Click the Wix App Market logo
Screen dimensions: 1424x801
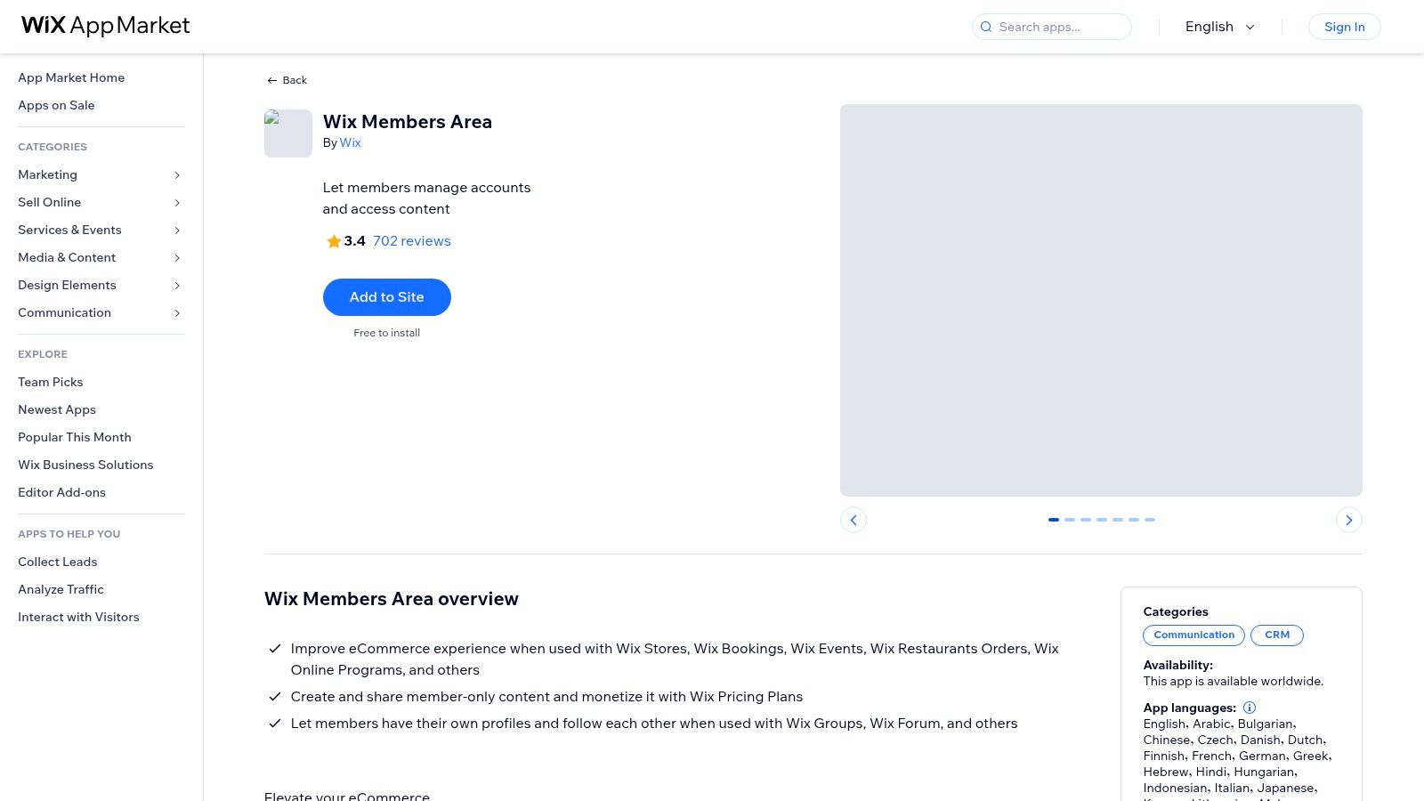(104, 26)
